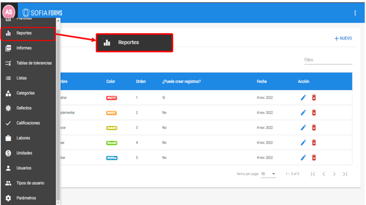Edit the row with order 4

[303, 143]
